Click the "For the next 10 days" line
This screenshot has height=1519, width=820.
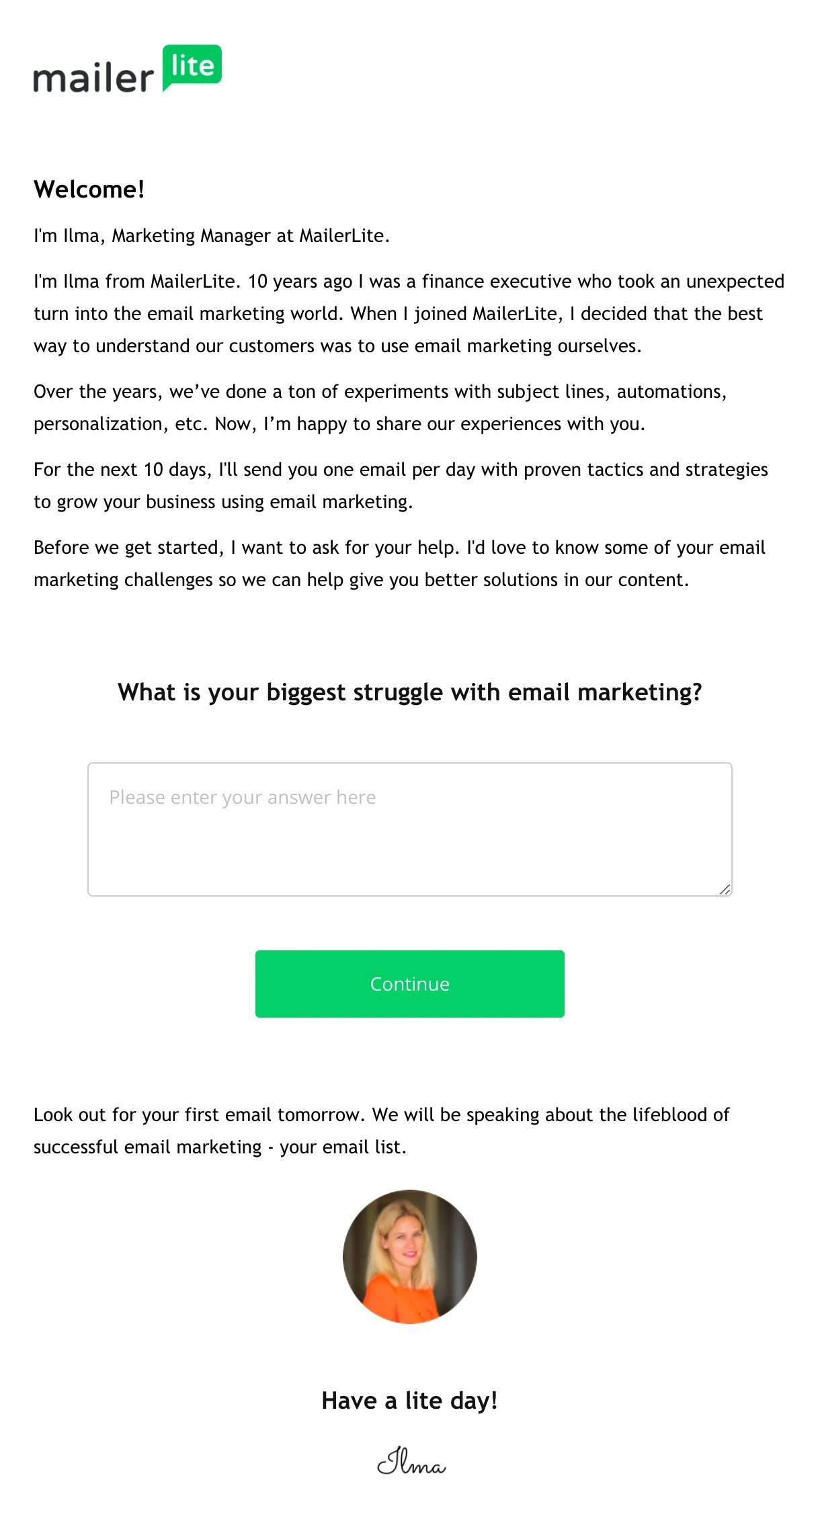pos(401,470)
